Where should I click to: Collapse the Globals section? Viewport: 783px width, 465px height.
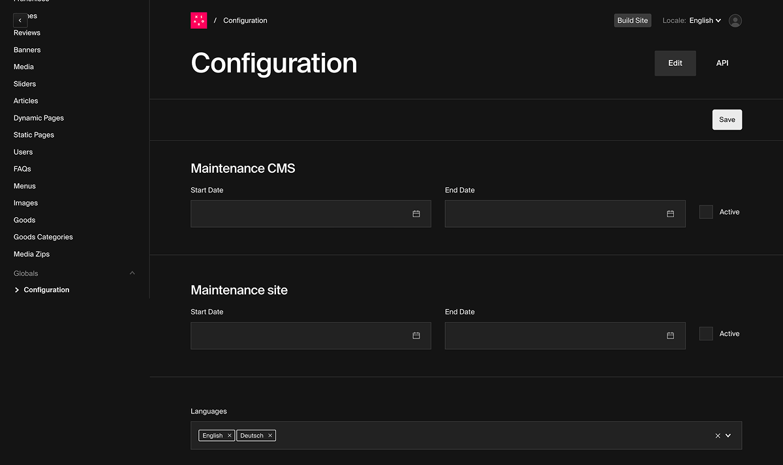(132, 273)
